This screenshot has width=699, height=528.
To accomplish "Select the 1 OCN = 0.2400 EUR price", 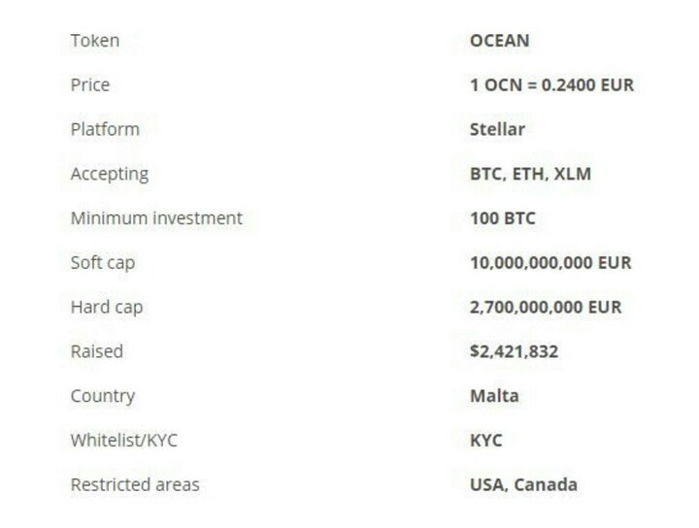I will 551,84.
